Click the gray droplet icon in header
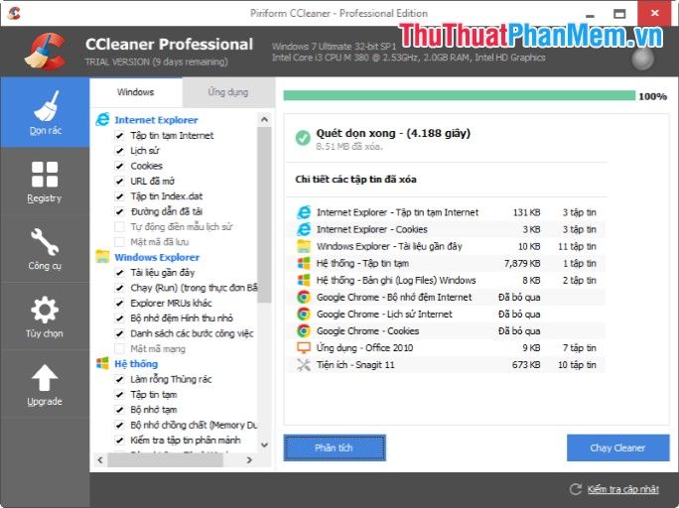 (642, 59)
